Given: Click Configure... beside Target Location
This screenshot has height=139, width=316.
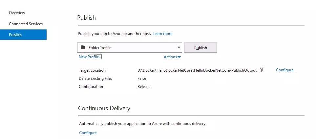Looking at the screenshot, I should pos(286,70).
